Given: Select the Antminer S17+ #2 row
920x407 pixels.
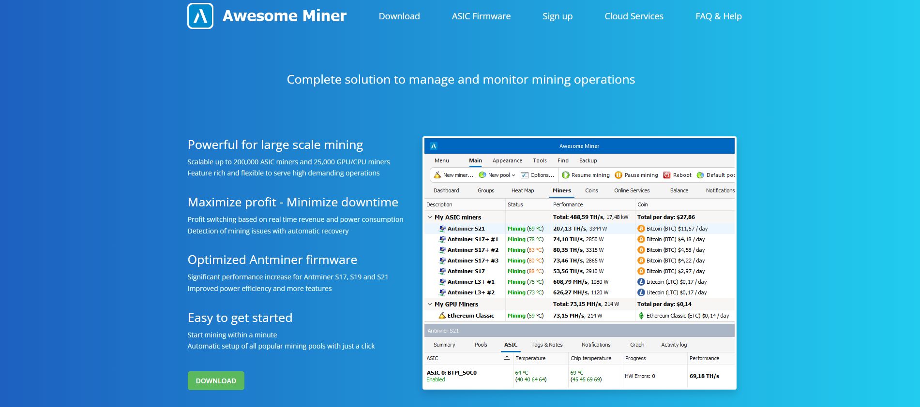Looking at the screenshot, I should (x=579, y=250).
